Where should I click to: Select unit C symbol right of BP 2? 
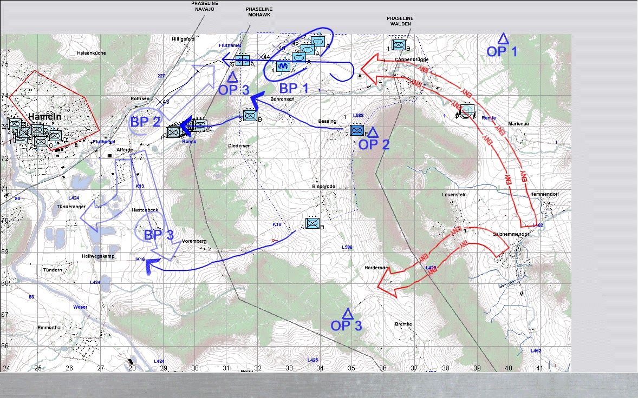click(199, 125)
